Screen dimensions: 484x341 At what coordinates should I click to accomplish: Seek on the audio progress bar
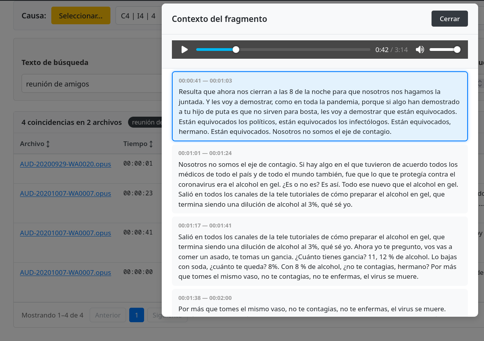[283, 50]
